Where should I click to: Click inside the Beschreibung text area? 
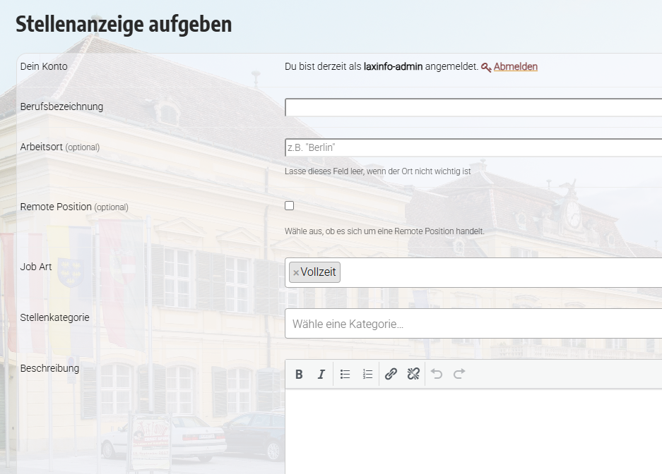click(x=473, y=430)
